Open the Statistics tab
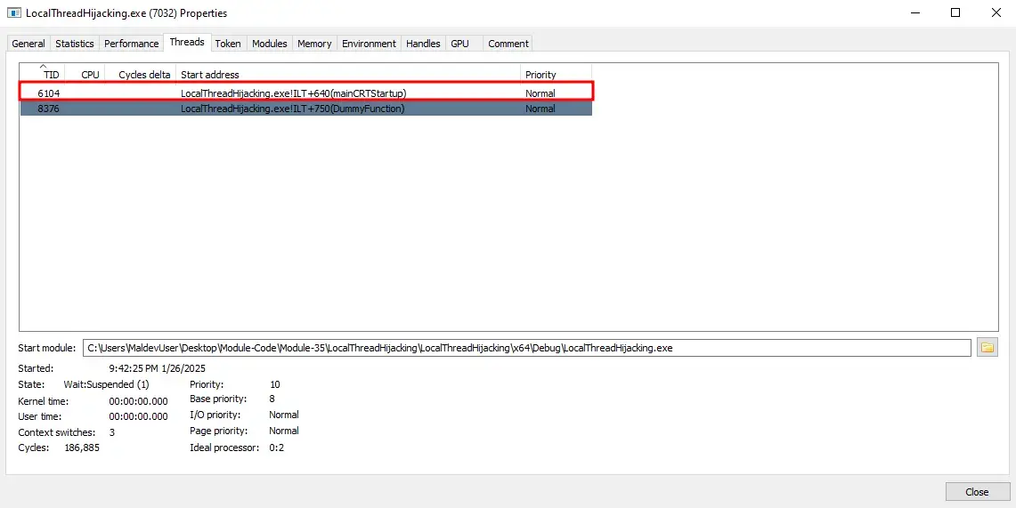1016x508 pixels. tap(75, 44)
